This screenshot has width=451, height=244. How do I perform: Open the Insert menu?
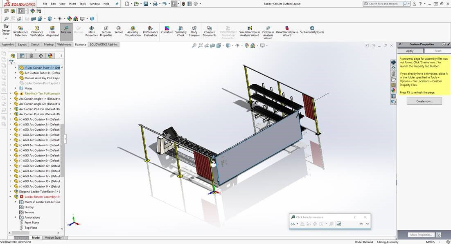pyautogui.click(x=72, y=4)
